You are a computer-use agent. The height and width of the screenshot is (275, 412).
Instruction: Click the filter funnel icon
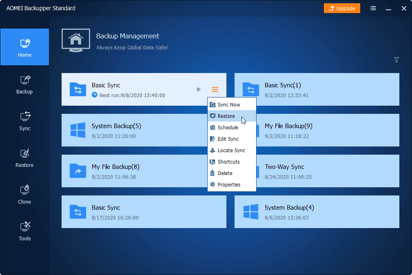(x=396, y=60)
